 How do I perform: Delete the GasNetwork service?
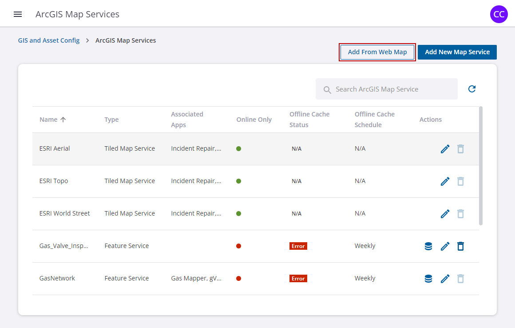pyautogui.click(x=460, y=279)
